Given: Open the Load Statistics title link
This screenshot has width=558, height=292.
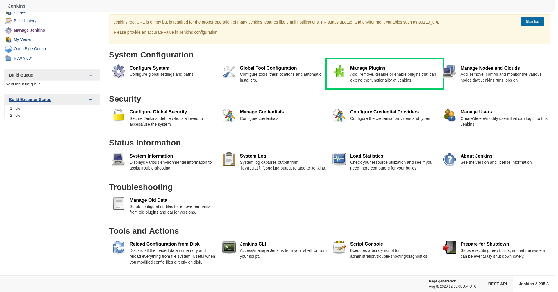Looking at the screenshot, I should tap(366, 156).
